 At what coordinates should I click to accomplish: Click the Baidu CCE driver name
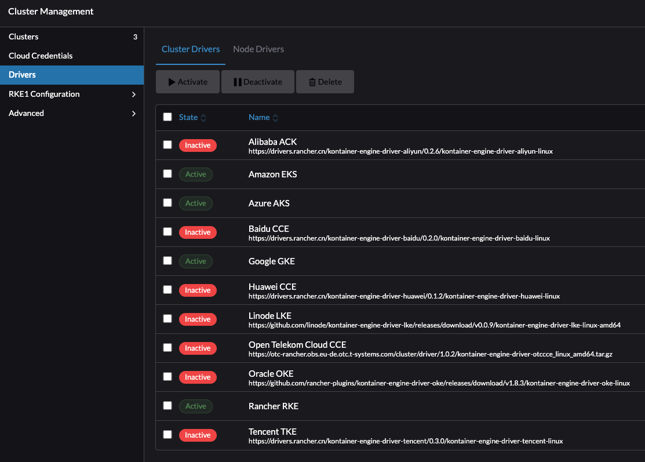click(269, 229)
